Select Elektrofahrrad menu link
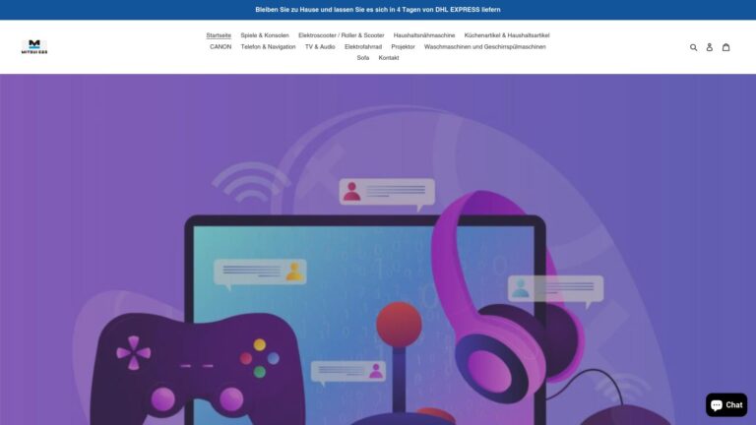The image size is (756, 425). point(363,46)
